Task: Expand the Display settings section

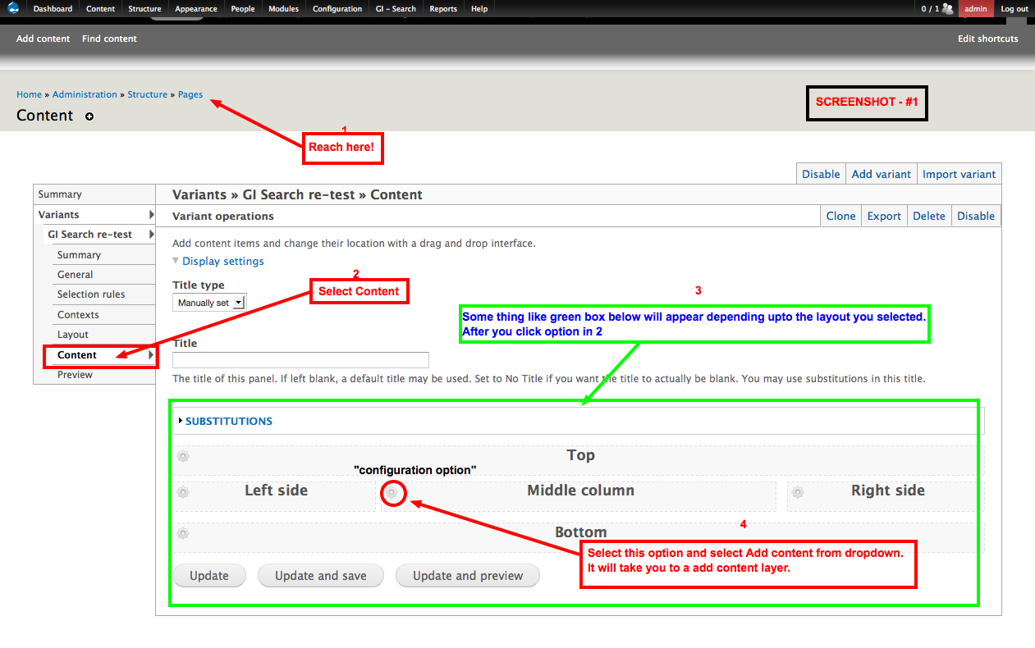Action: click(222, 261)
